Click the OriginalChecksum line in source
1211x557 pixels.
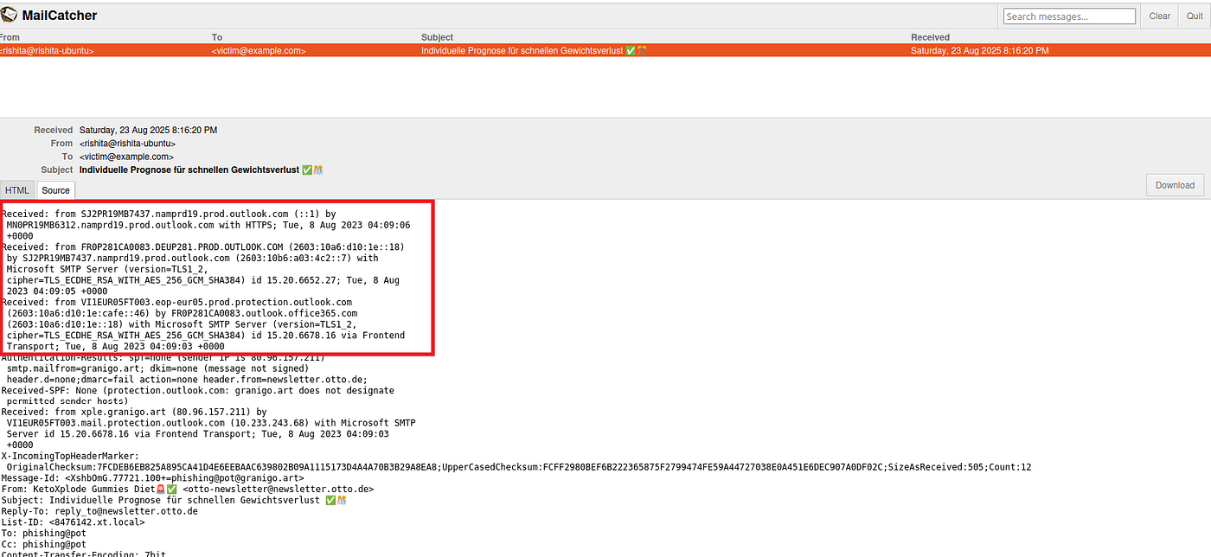coord(519,467)
